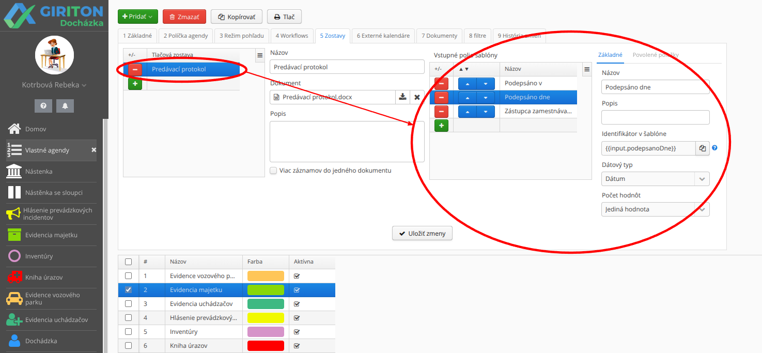This screenshot has height=353, width=762.
Task: Click the Kniha úrazov ambulance icon
Action: coord(14,277)
